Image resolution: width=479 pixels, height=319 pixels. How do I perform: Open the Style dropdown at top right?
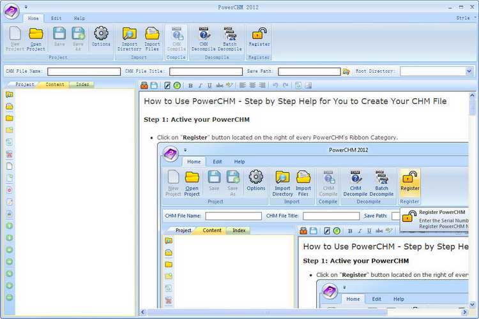point(466,18)
